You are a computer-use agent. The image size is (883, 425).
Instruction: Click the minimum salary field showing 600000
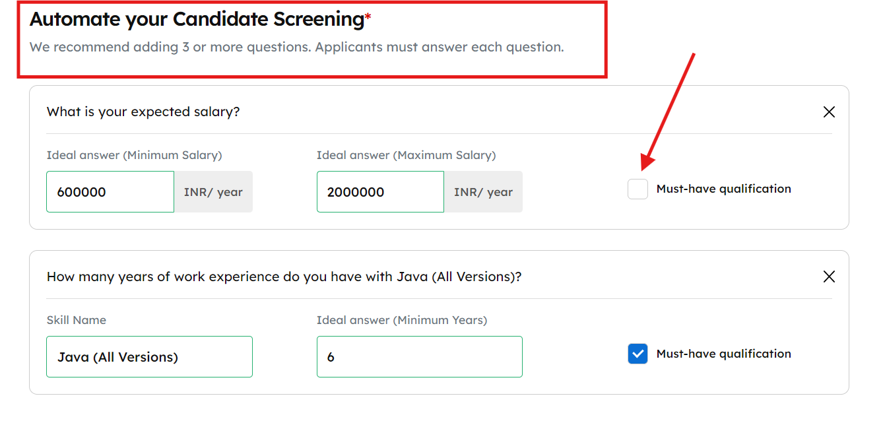pos(110,192)
